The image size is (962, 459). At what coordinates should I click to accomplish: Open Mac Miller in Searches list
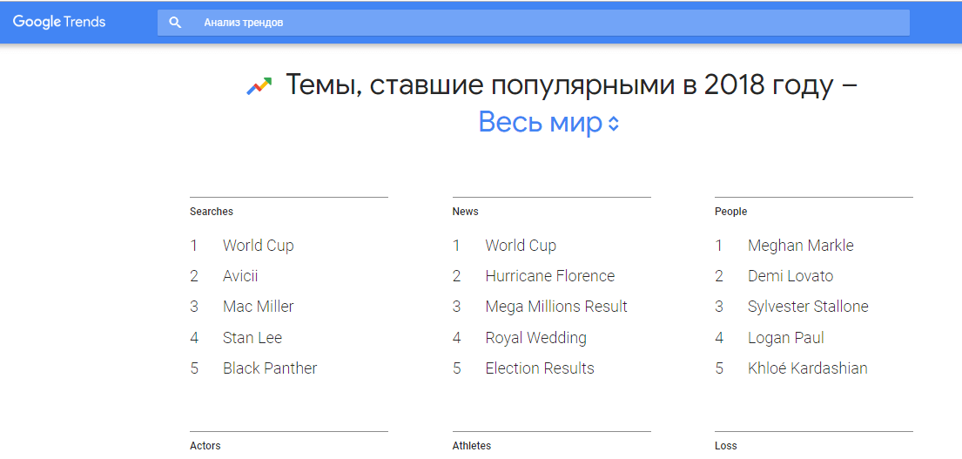258,307
